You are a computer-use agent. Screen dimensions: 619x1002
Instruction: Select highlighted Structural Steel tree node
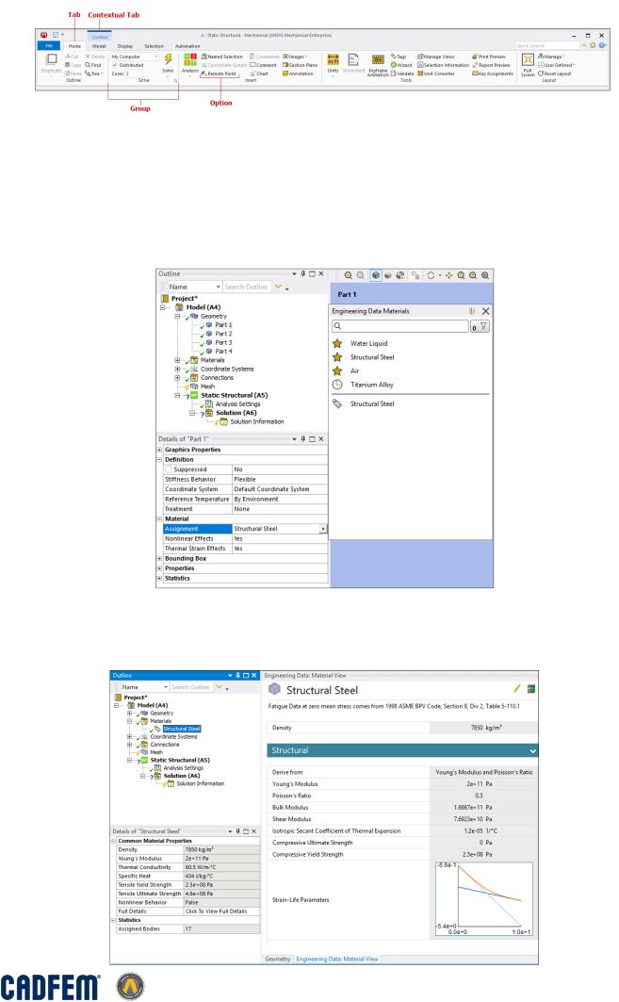click(182, 730)
